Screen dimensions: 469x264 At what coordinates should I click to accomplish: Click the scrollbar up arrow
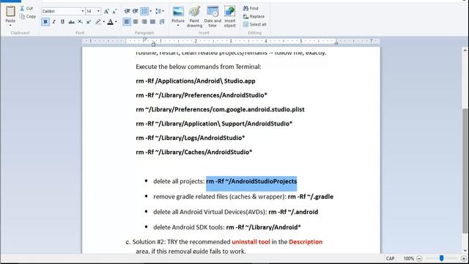click(x=465, y=51)
